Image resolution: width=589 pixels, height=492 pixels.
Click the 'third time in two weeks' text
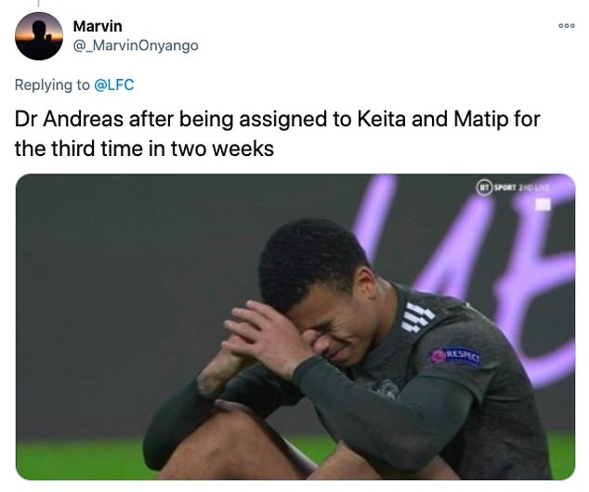163,149
